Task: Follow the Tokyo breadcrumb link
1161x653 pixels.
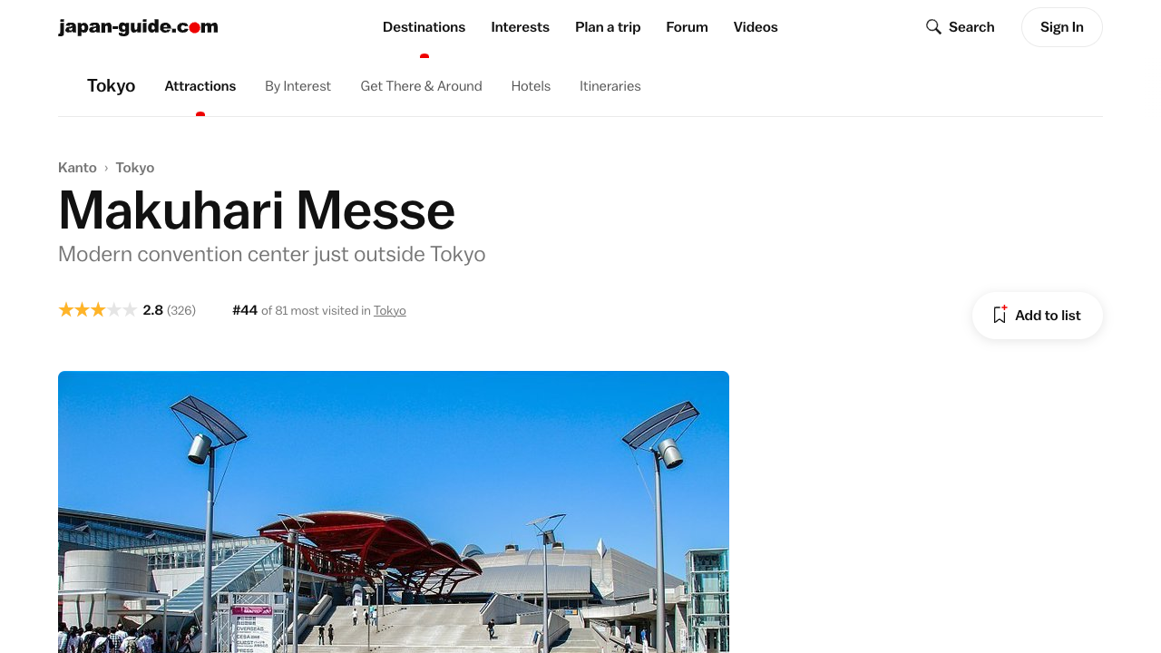Action: pyautogui.click(x=135, y=168)
